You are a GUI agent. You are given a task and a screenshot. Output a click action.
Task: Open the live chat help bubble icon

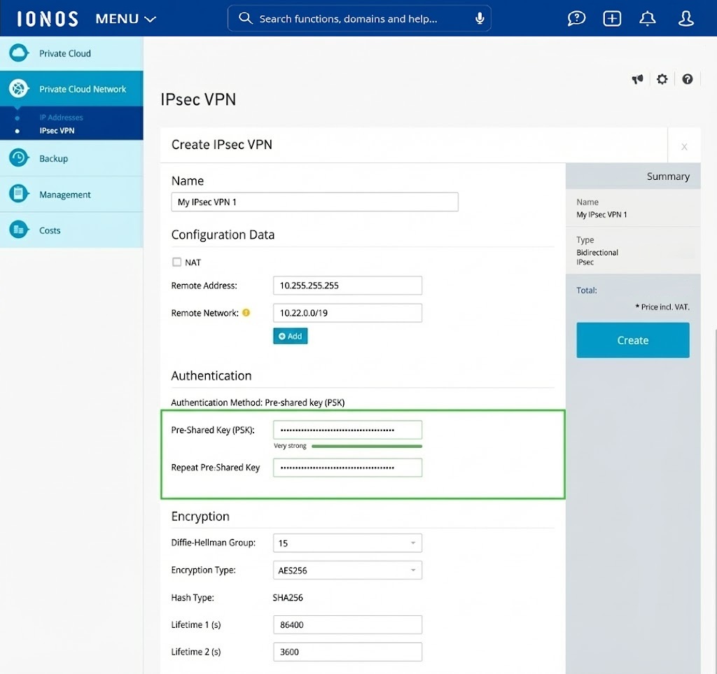pos(576,18)
